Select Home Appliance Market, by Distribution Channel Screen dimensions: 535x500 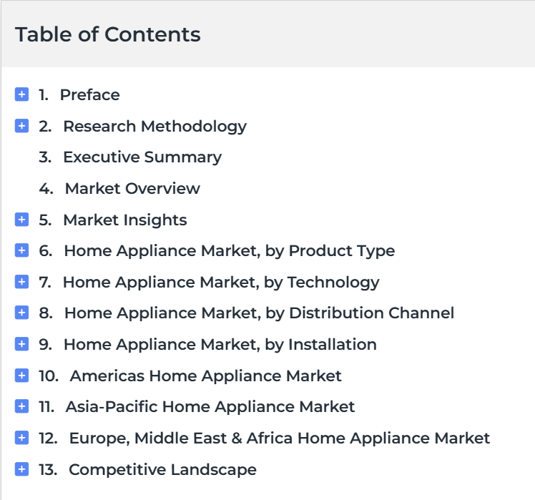coord(260,313)
